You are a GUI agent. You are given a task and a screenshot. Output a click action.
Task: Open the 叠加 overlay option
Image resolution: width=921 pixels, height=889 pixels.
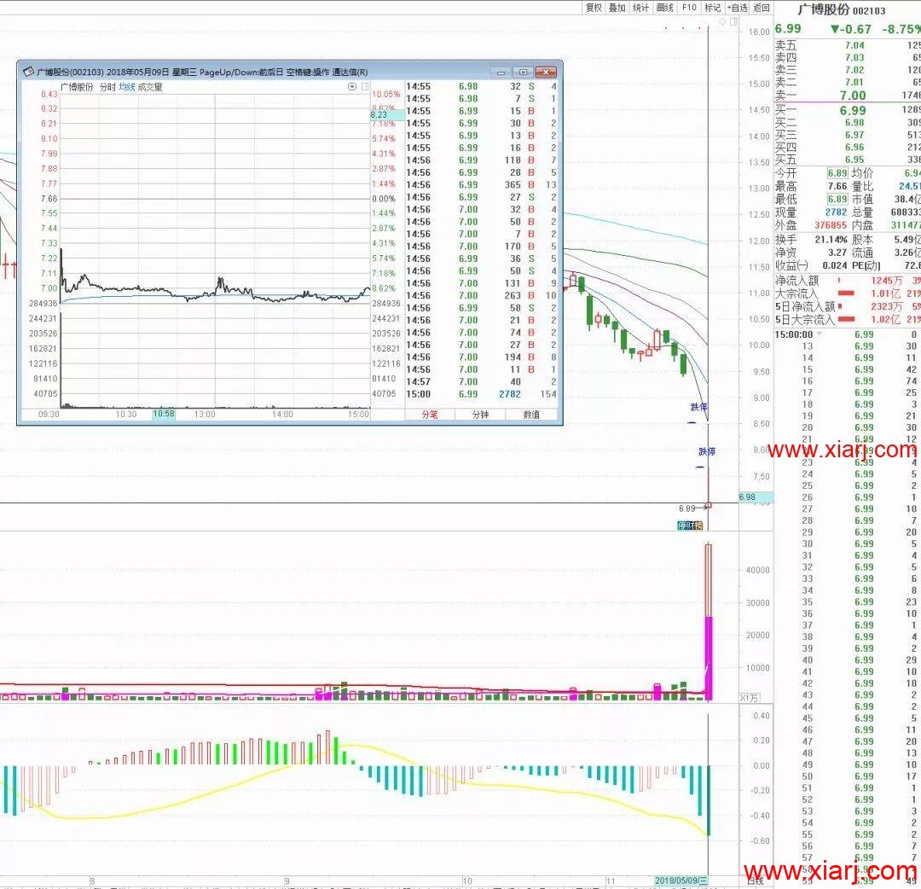617,8
